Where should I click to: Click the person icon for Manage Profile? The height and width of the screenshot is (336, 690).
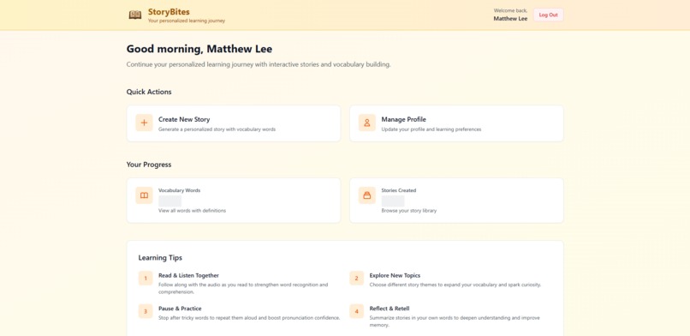[367, 123]
